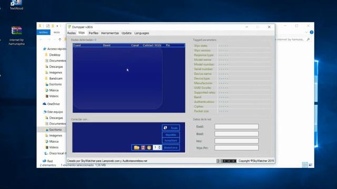This screenshot has width=337, height=189.
Task: Click the save disk icon beside BruteForce
Action: [x=143, y=148]
